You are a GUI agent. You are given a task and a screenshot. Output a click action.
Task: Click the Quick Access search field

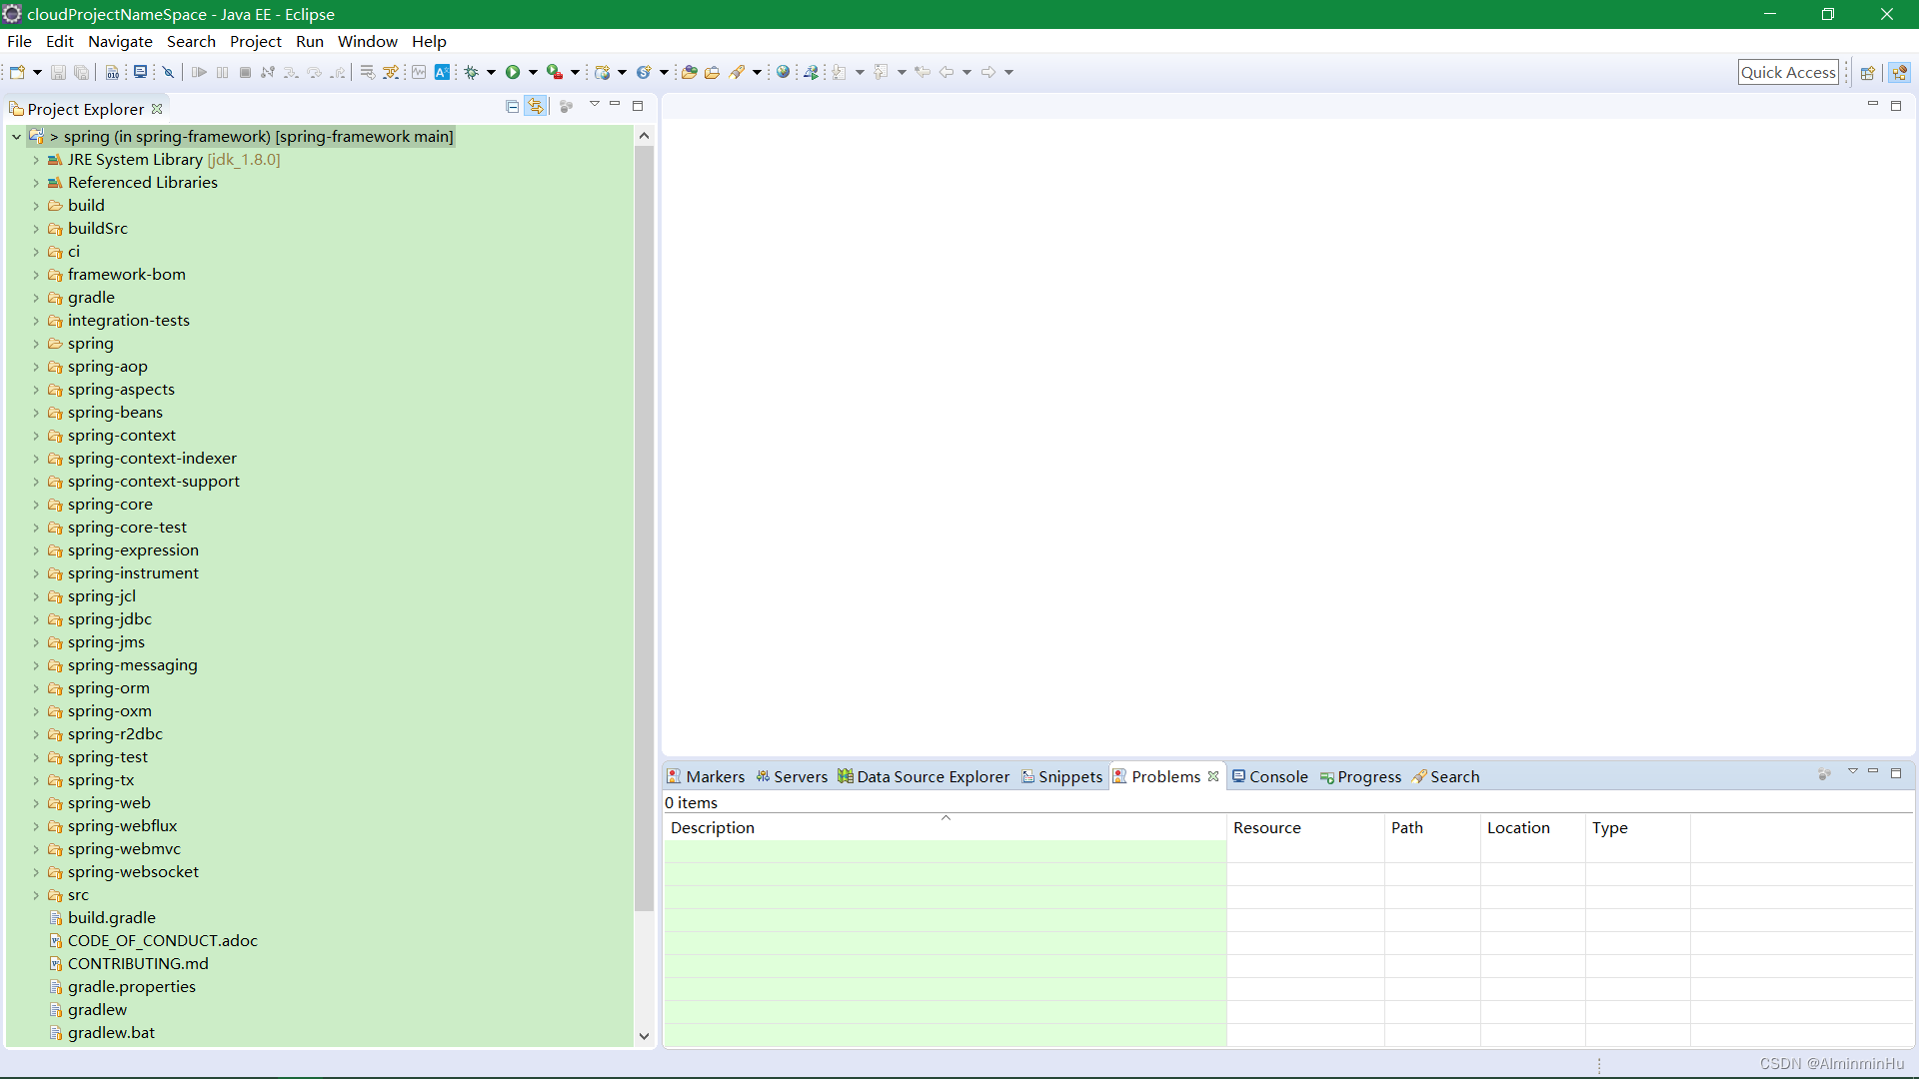(x=1788, y=72)
